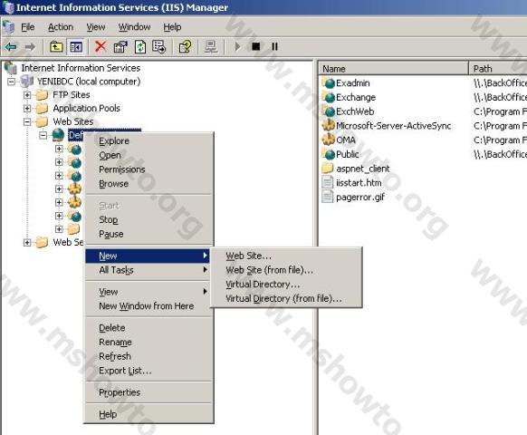This screenshot has height=435, width=527.
Task: Click the YENIBDC computer icon in tree
Action: click(x=27, y=82)
